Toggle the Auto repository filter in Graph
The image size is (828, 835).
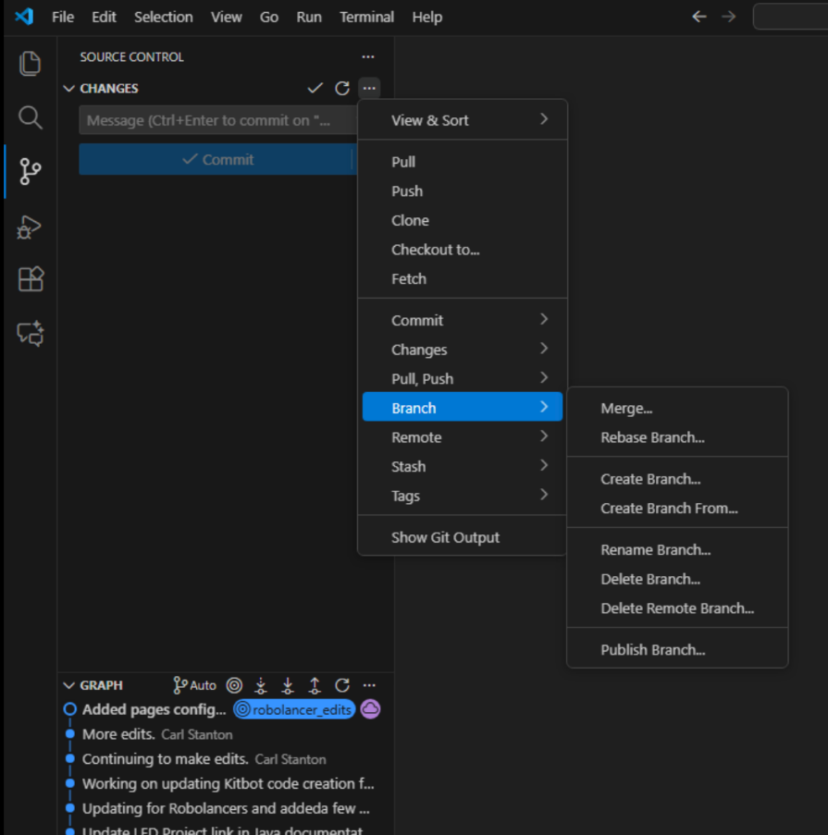pos(194,685)
